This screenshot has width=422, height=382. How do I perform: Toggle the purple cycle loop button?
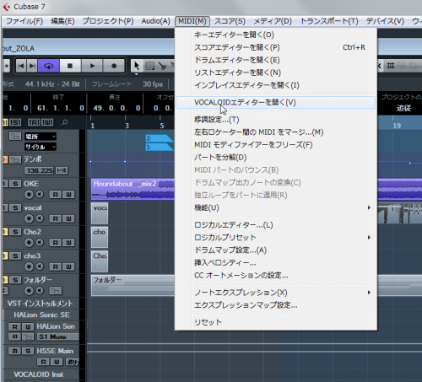click(49, 66)
